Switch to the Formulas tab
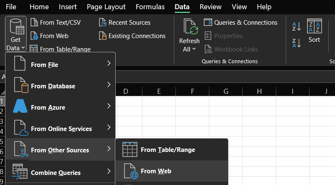Screen dimensions: 335x185 150,7
